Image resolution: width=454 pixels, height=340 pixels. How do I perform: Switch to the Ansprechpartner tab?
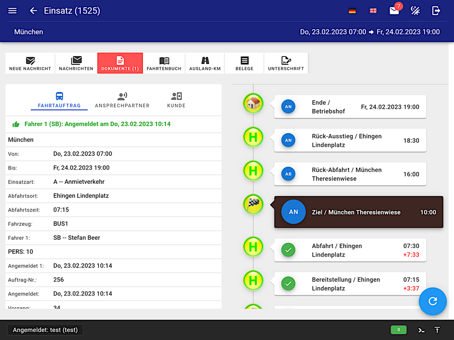[x=122, y=100]
